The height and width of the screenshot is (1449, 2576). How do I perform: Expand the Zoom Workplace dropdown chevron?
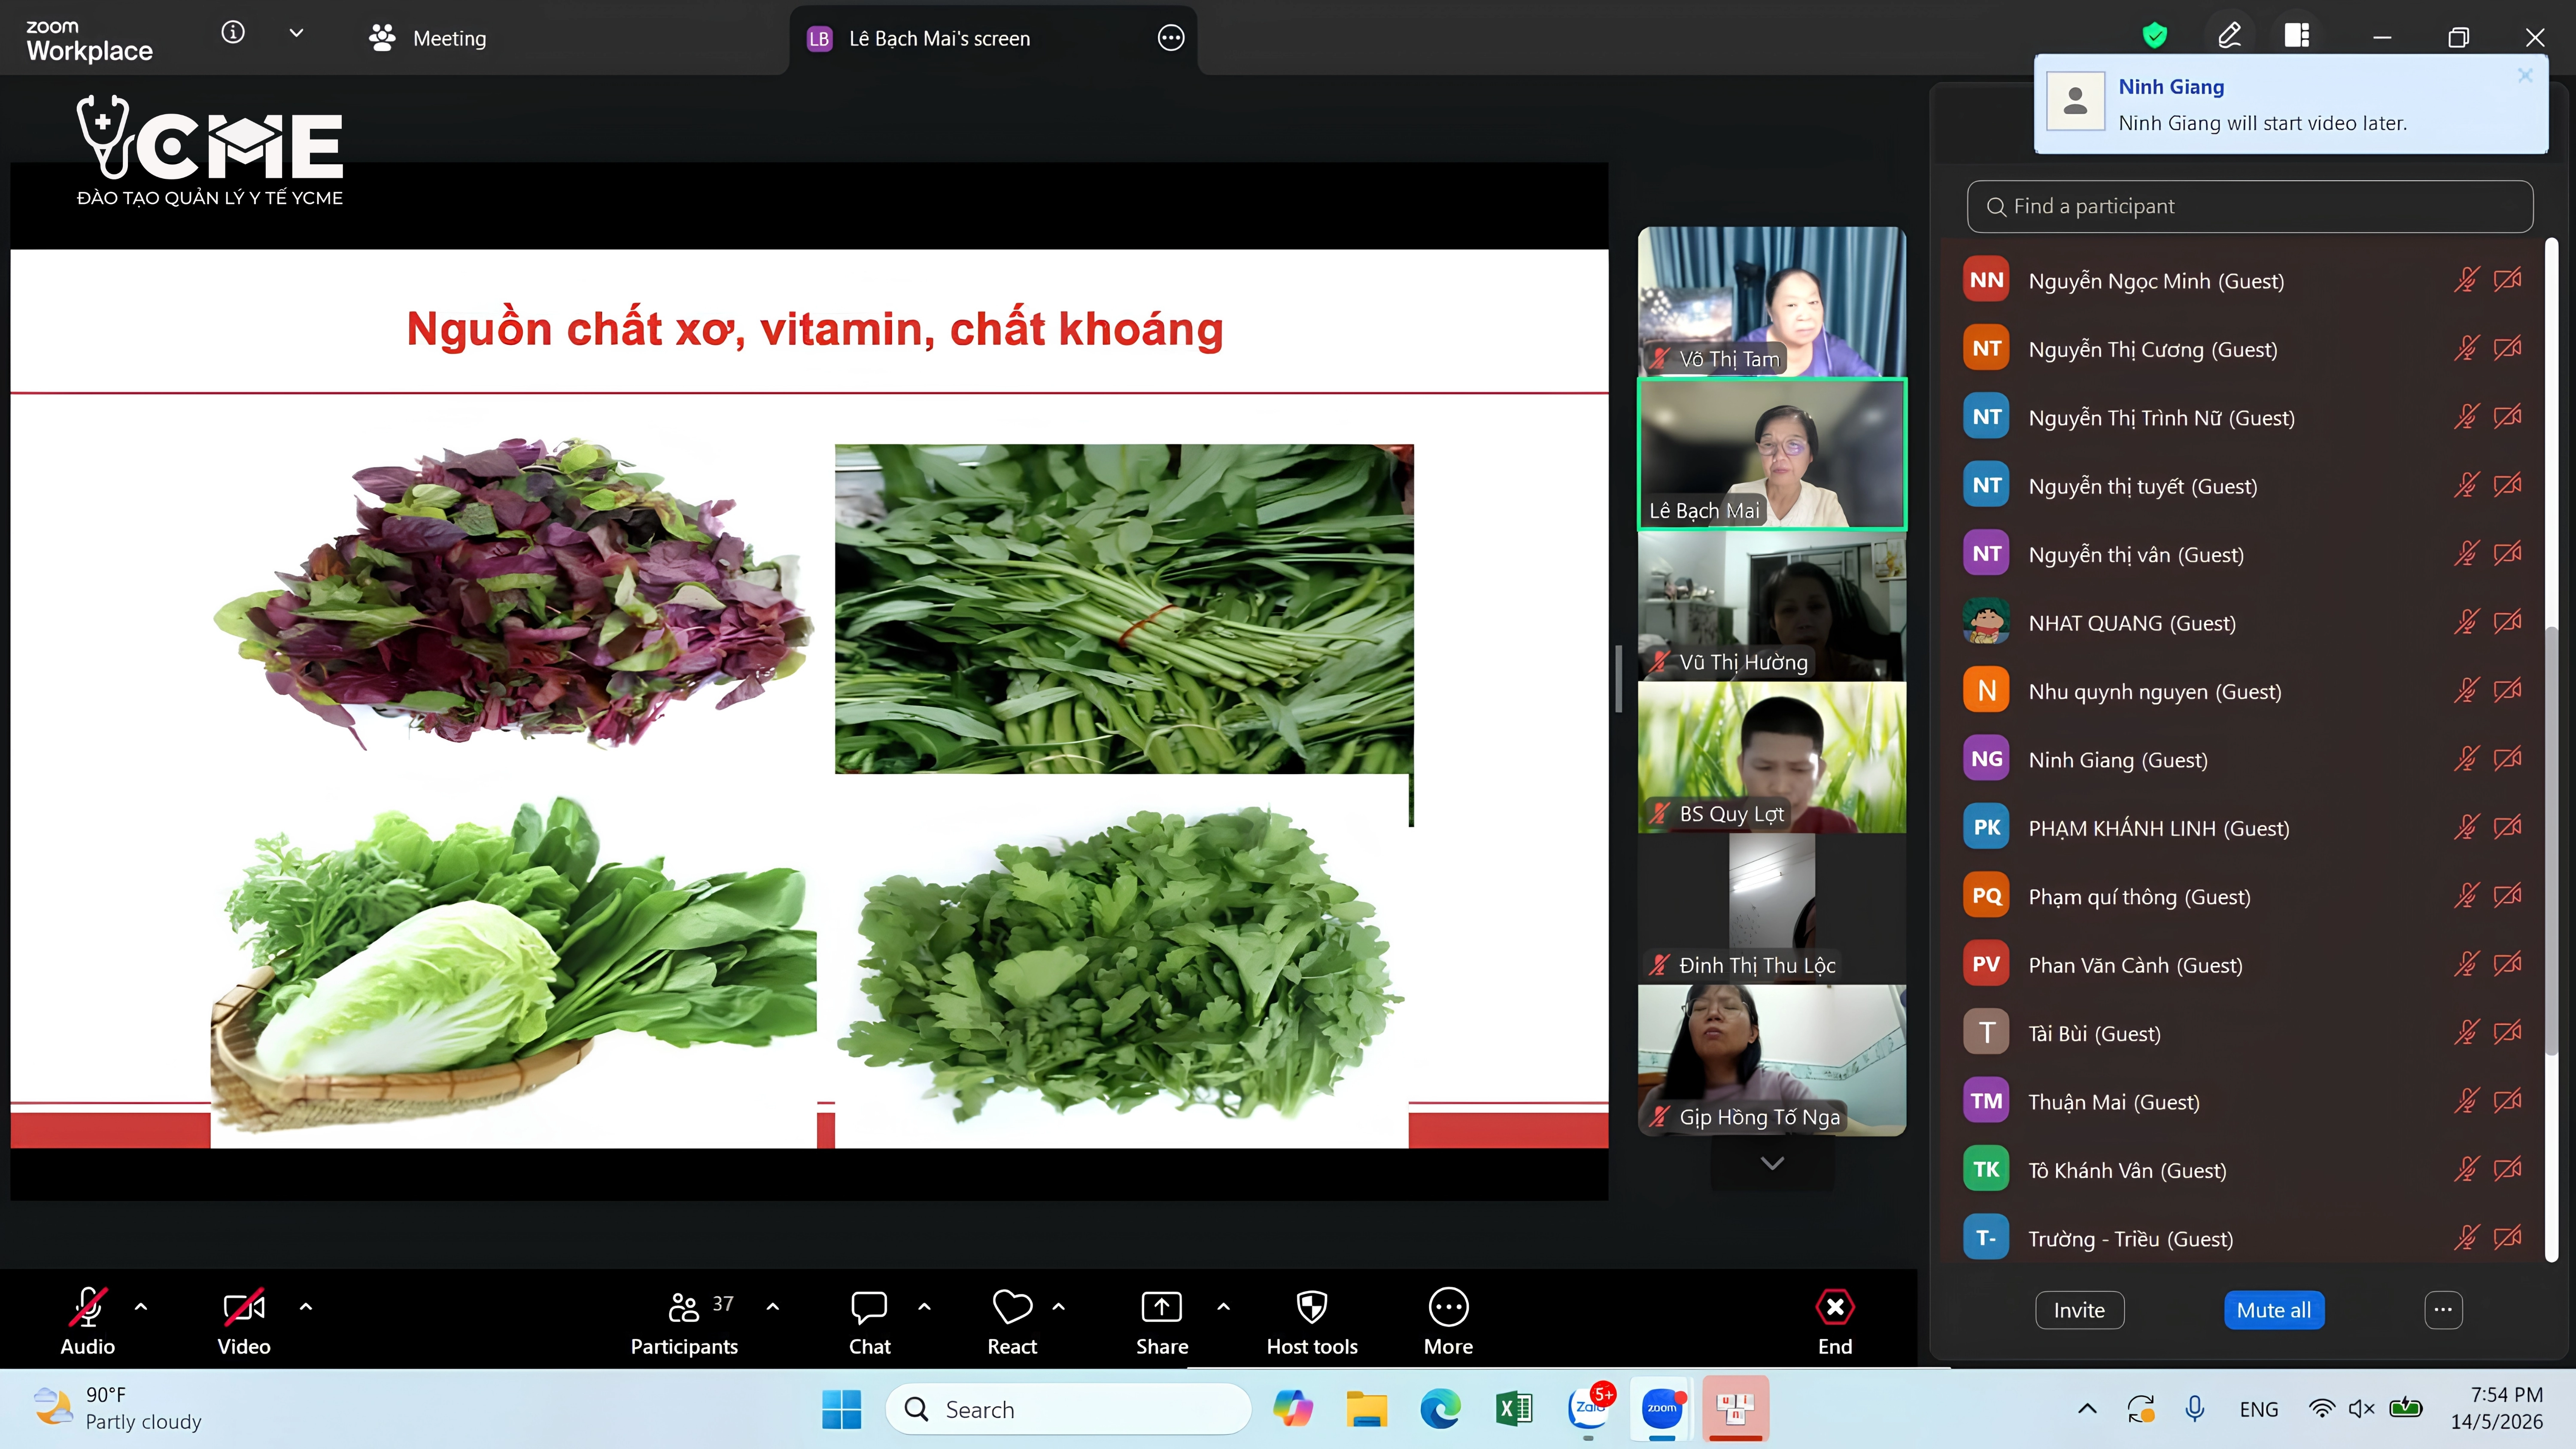click(x=296, y=33)
